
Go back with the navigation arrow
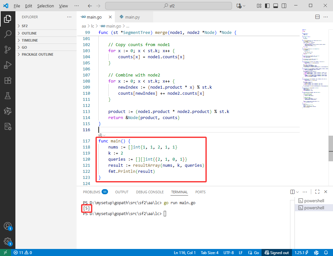[x=90, y=6]
